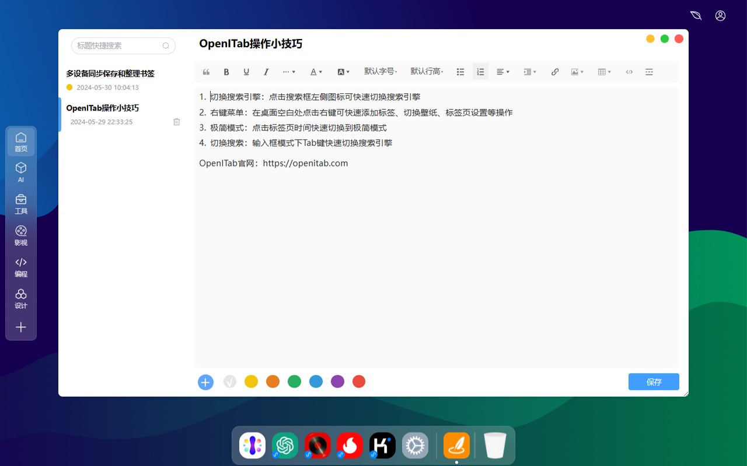Open the black K app dock icon
747x466 pixels.
tap(382, 446)
